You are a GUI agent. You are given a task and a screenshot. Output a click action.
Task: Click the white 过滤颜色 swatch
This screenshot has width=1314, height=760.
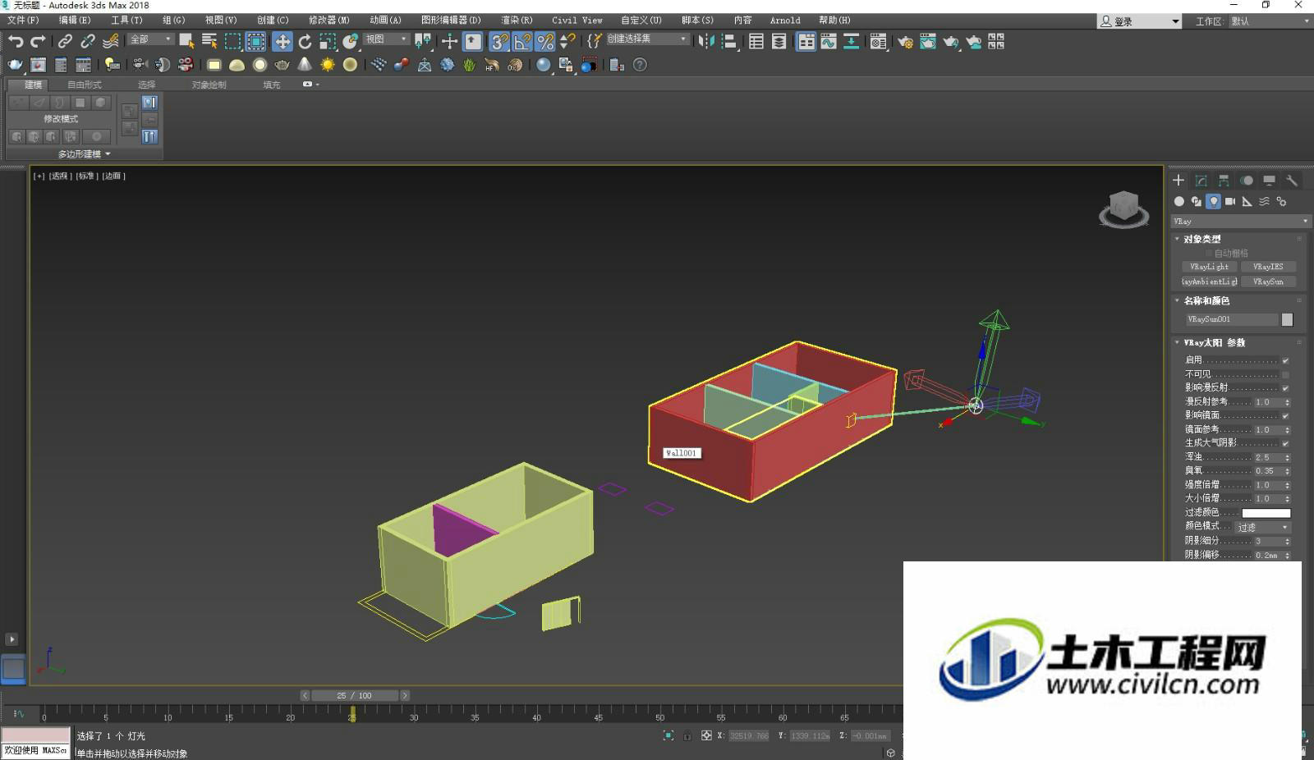point(1266,513)
